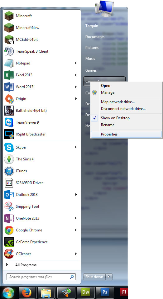Open the TeamViewer 9 icon
Viewport: 163px width, 299px height.
[x=9, y=122]
